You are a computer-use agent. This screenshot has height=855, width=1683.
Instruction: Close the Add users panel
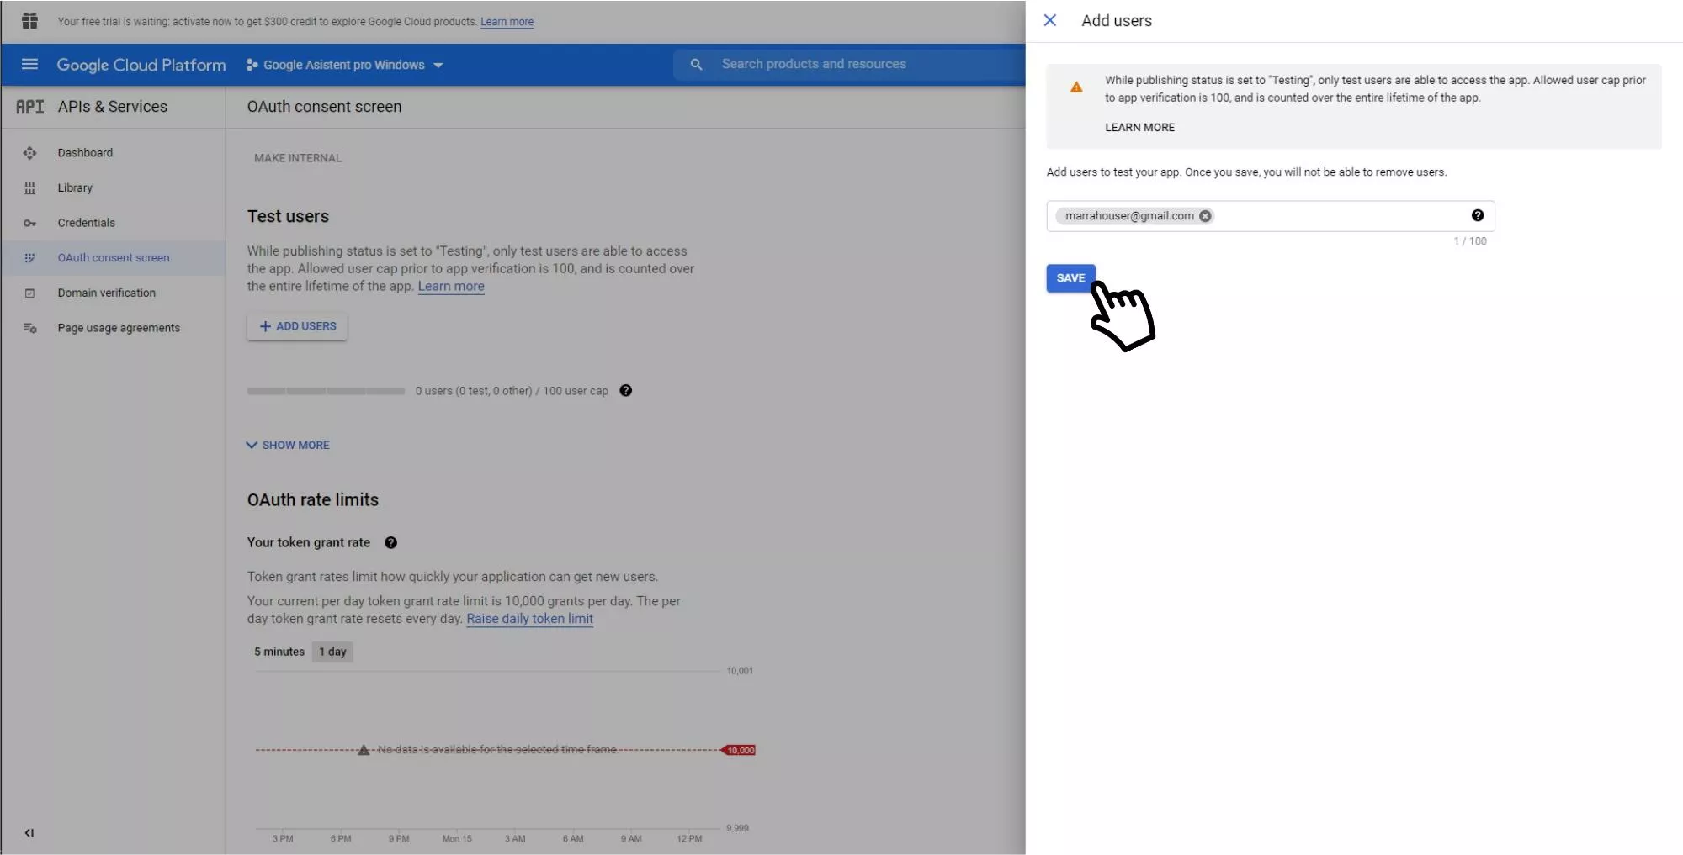coord(1050,20)
